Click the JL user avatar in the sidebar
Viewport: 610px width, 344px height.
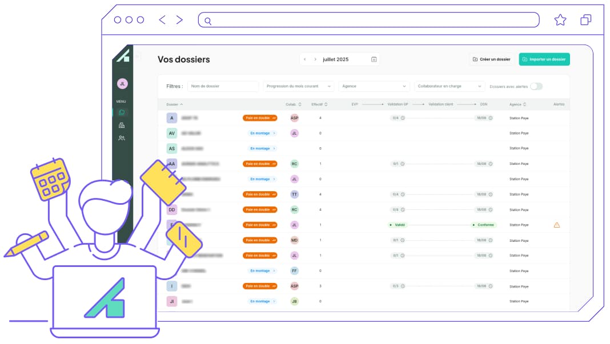[122, 83]
